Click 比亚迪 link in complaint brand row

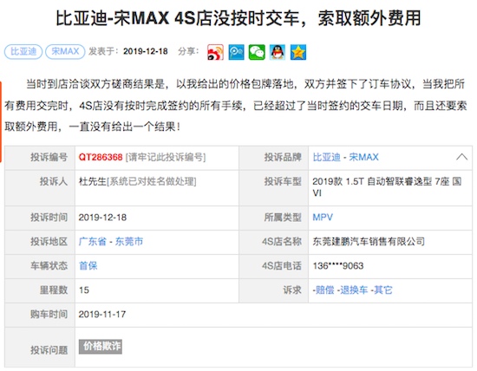tap(326, 157)
